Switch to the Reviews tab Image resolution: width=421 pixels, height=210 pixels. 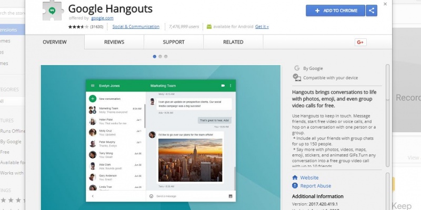point(114,42)
